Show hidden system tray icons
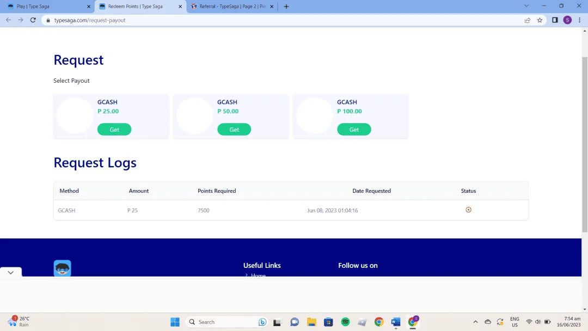The image size is (588, 331). (475, 322)
